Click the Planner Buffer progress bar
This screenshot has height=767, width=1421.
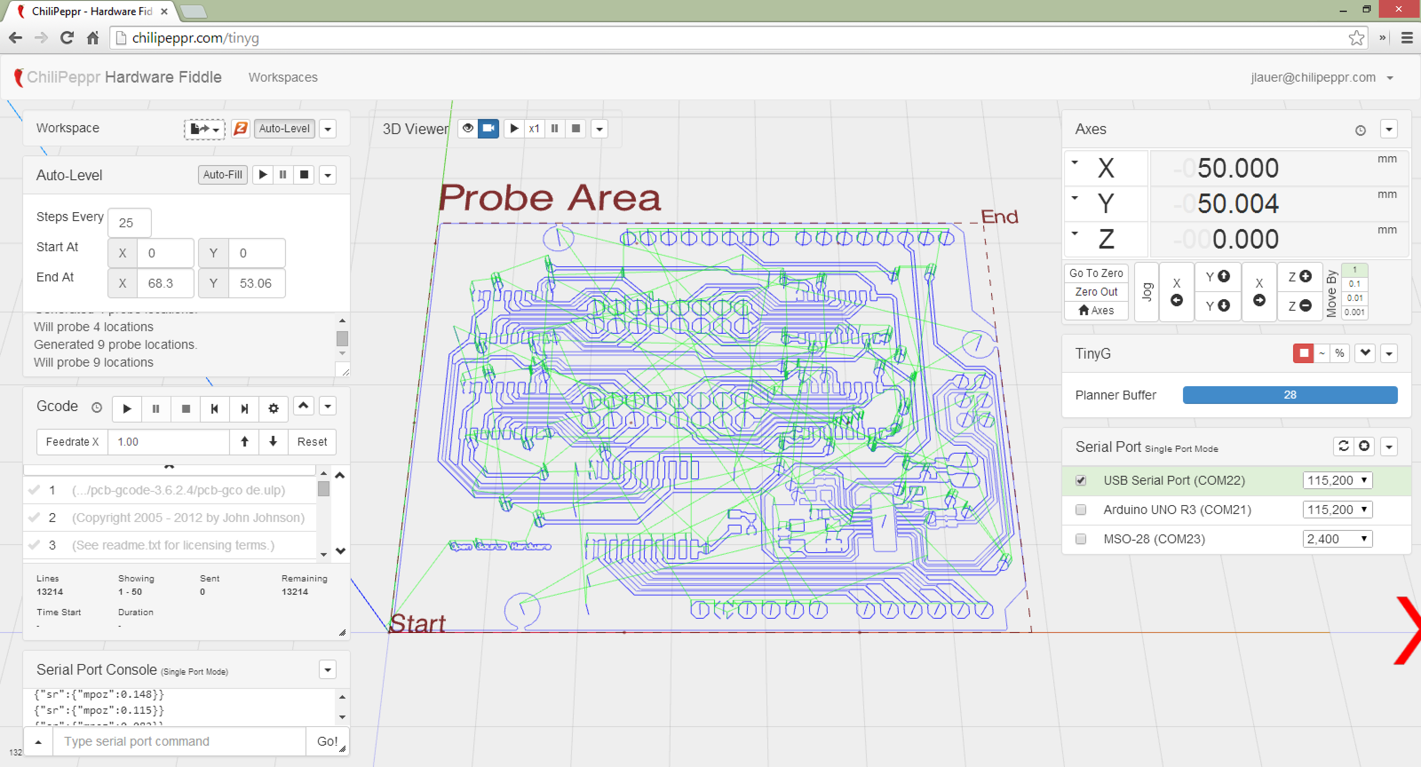click(x=1290, y=395)
